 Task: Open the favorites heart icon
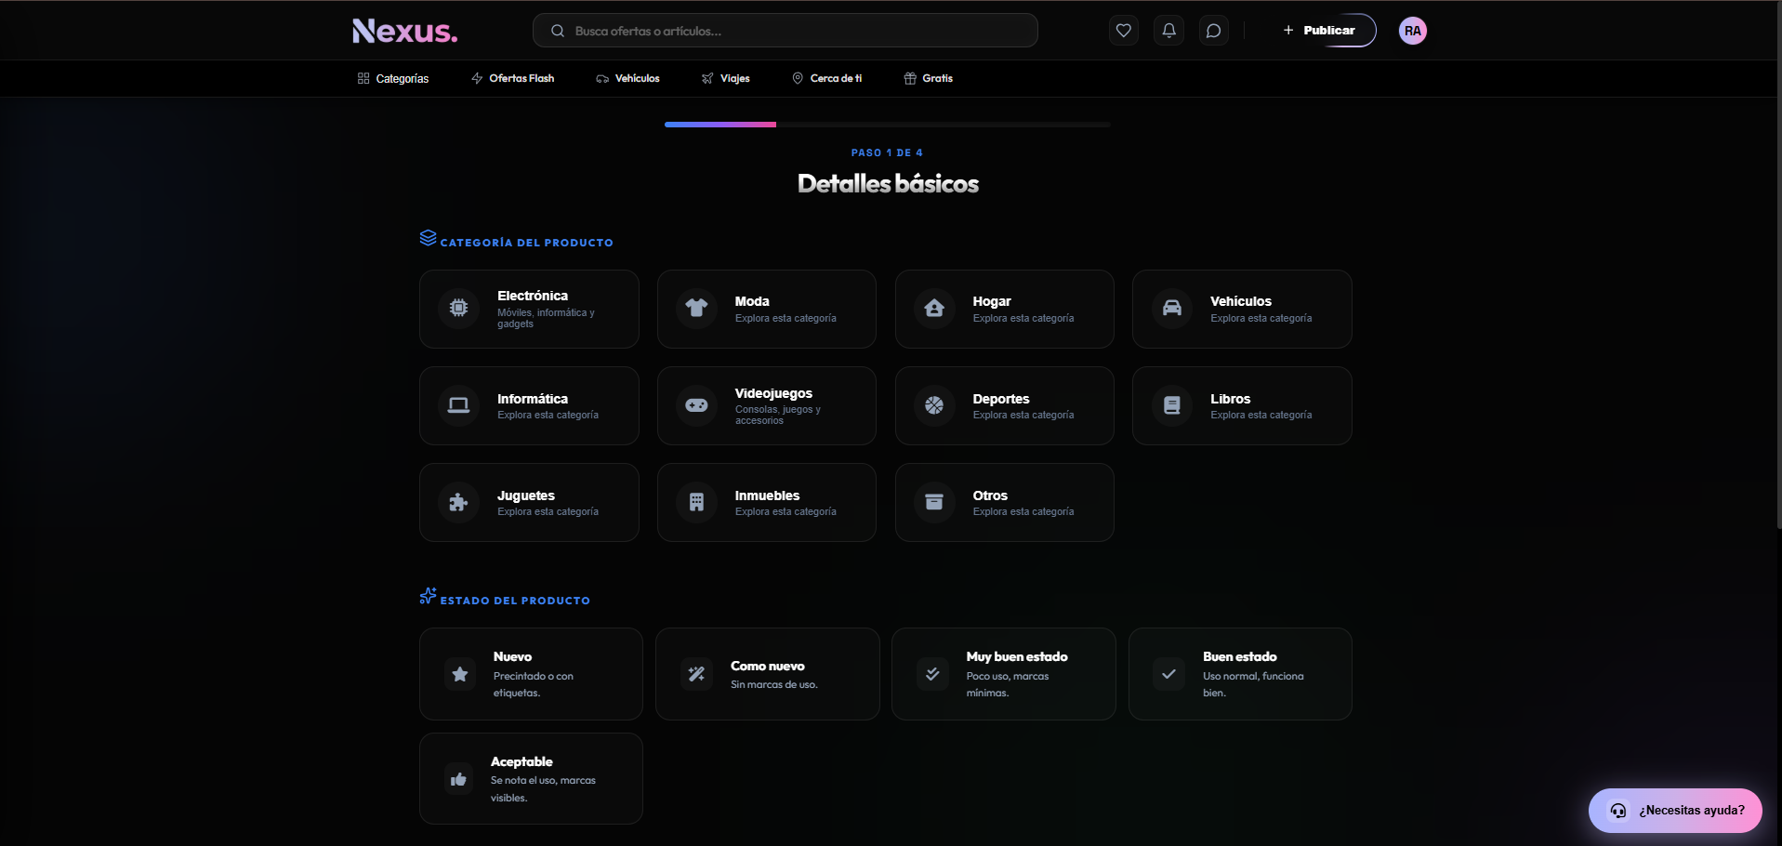pyautogui.click(x=1123, y=31)
